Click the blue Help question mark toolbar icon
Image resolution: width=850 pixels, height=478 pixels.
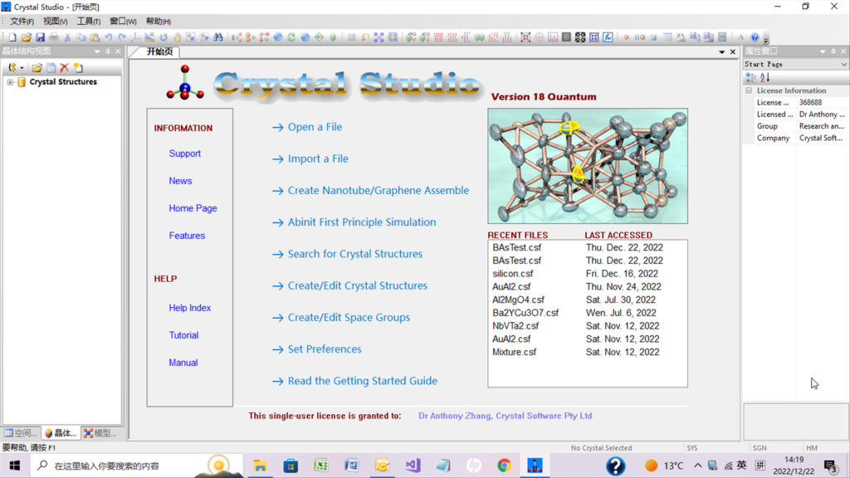point(755,37)
